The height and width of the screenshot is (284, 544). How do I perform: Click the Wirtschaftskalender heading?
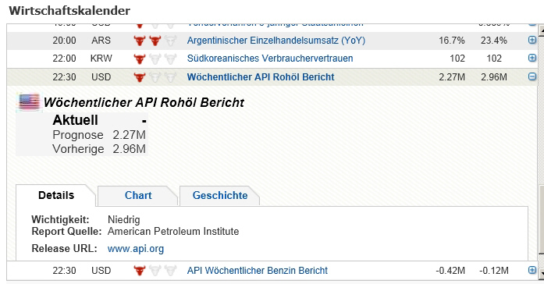(69, 11)
